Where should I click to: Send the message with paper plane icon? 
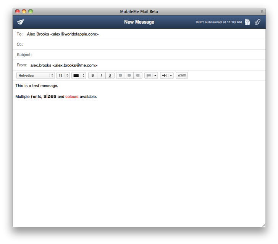[20, 22]
